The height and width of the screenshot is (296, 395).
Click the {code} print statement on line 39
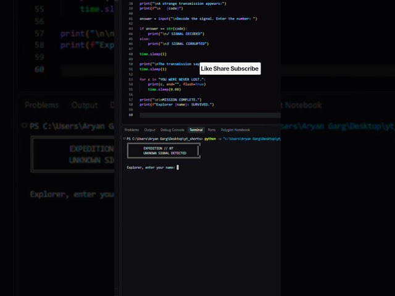click(x=161, y=8)
